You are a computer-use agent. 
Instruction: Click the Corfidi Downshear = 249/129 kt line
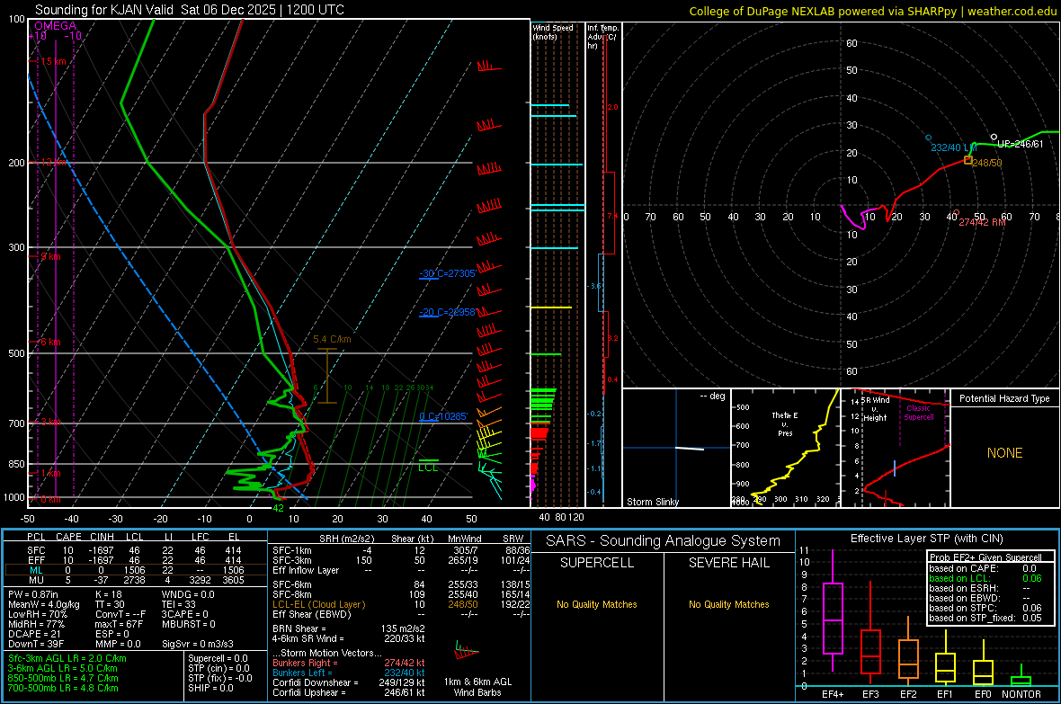click(x=349, y=682)
